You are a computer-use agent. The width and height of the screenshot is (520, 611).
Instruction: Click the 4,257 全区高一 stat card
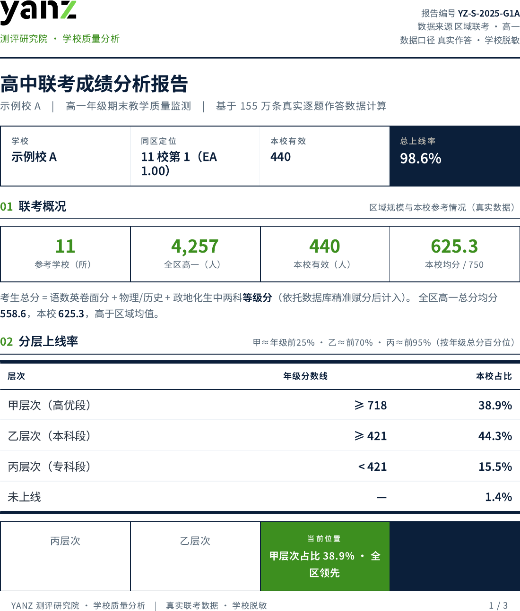195,254
